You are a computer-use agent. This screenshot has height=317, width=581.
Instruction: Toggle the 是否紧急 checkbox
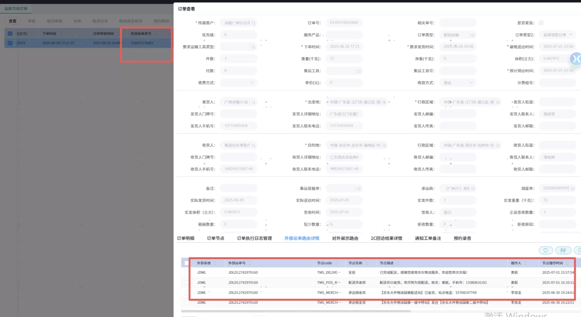click(541, 23)
